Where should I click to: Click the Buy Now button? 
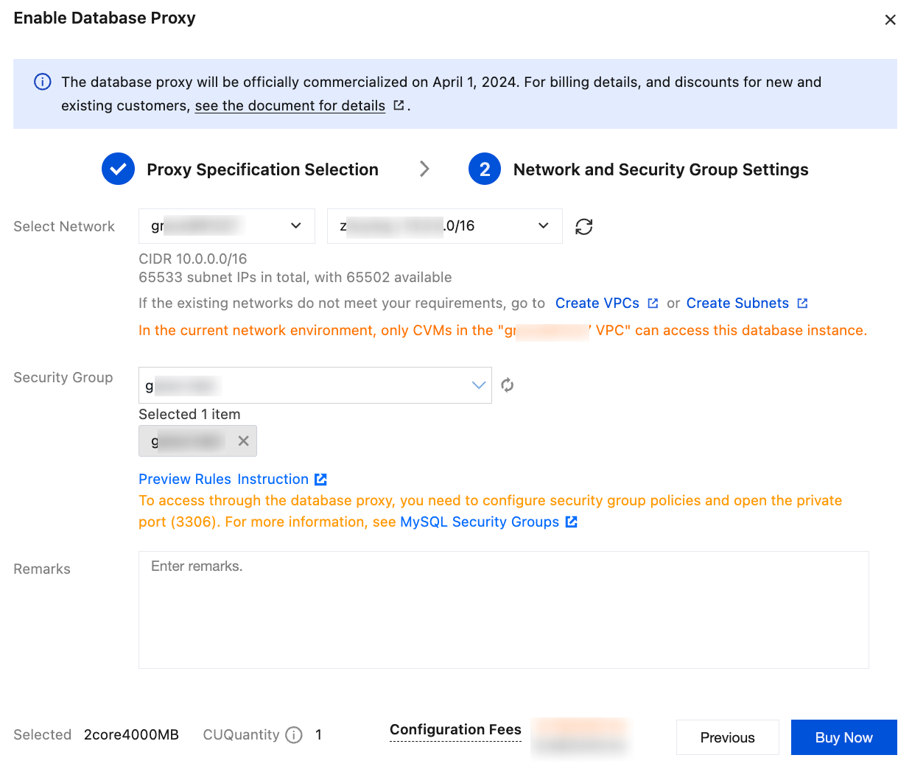[x=843, y=737]
